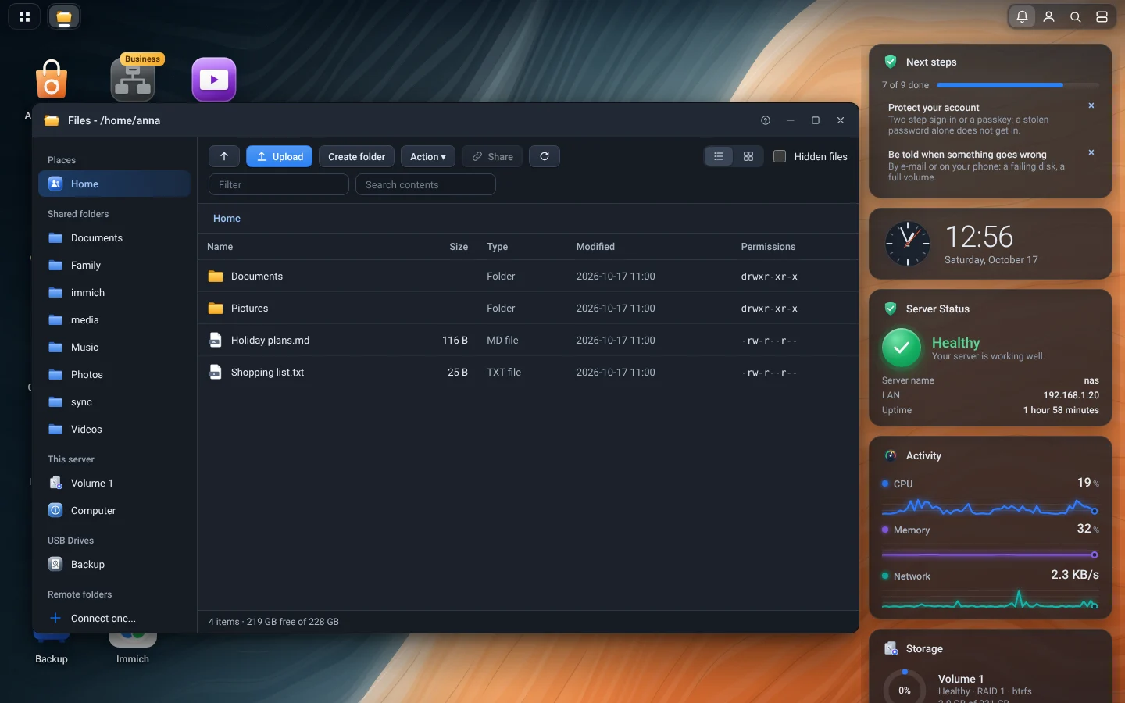Open the orange shopping bag app icon

pyautogui.click(x=52, y=79)
